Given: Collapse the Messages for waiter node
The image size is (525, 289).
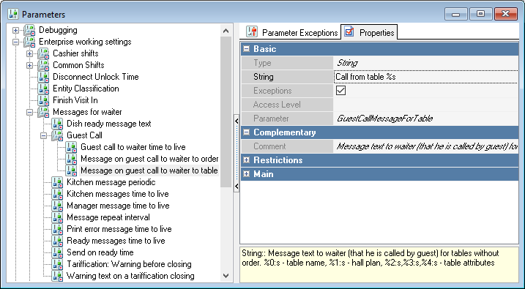Looking at the screenshot, I should click(x=29, y=112).
